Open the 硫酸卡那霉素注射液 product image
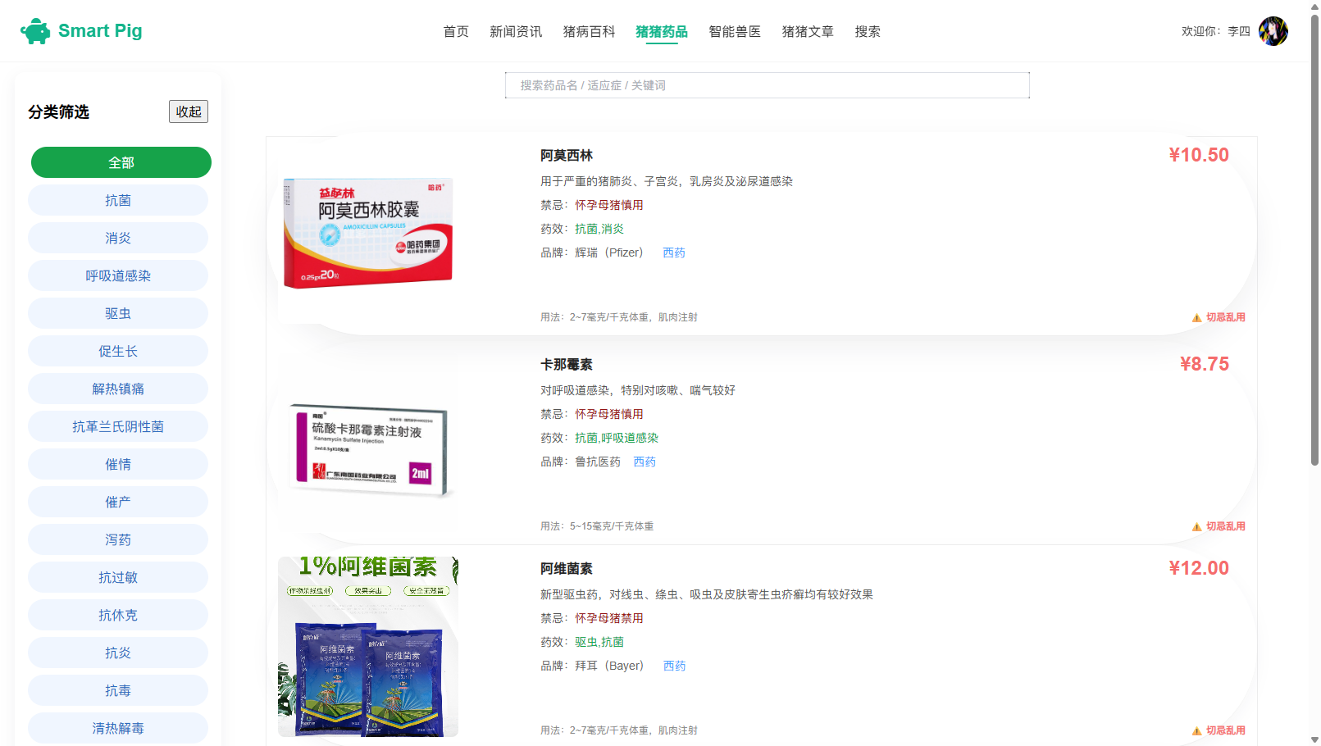Screen dimensions: 1321x746 coord(368,442)
